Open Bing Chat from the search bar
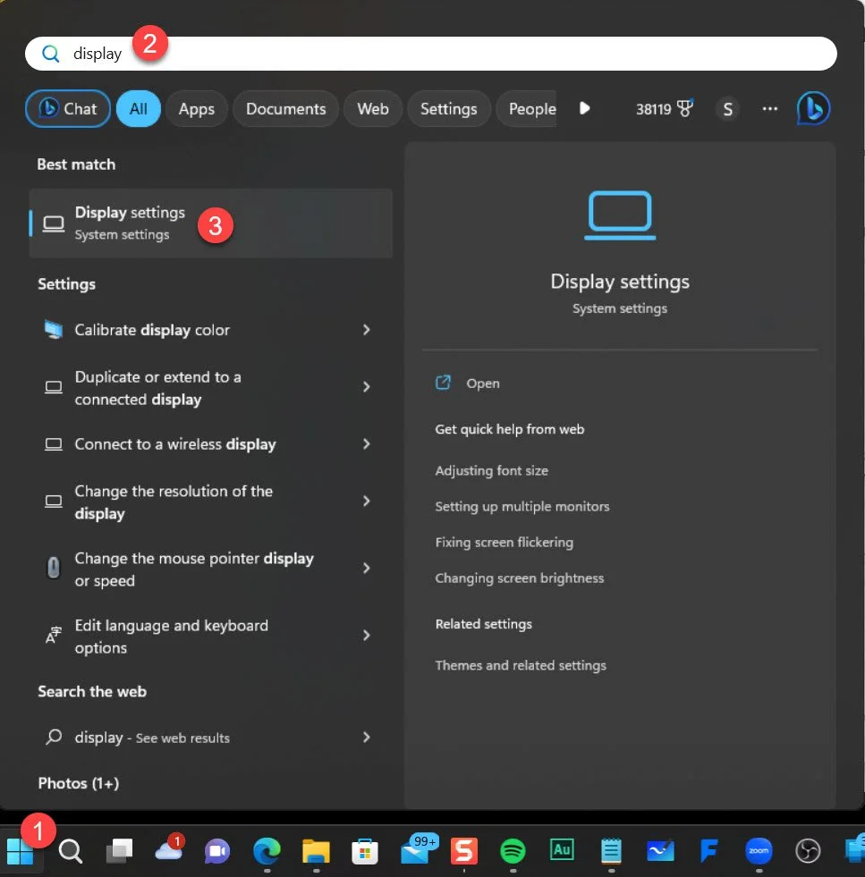The height and width of the screenshot is (877, 865). coord(812,108)
